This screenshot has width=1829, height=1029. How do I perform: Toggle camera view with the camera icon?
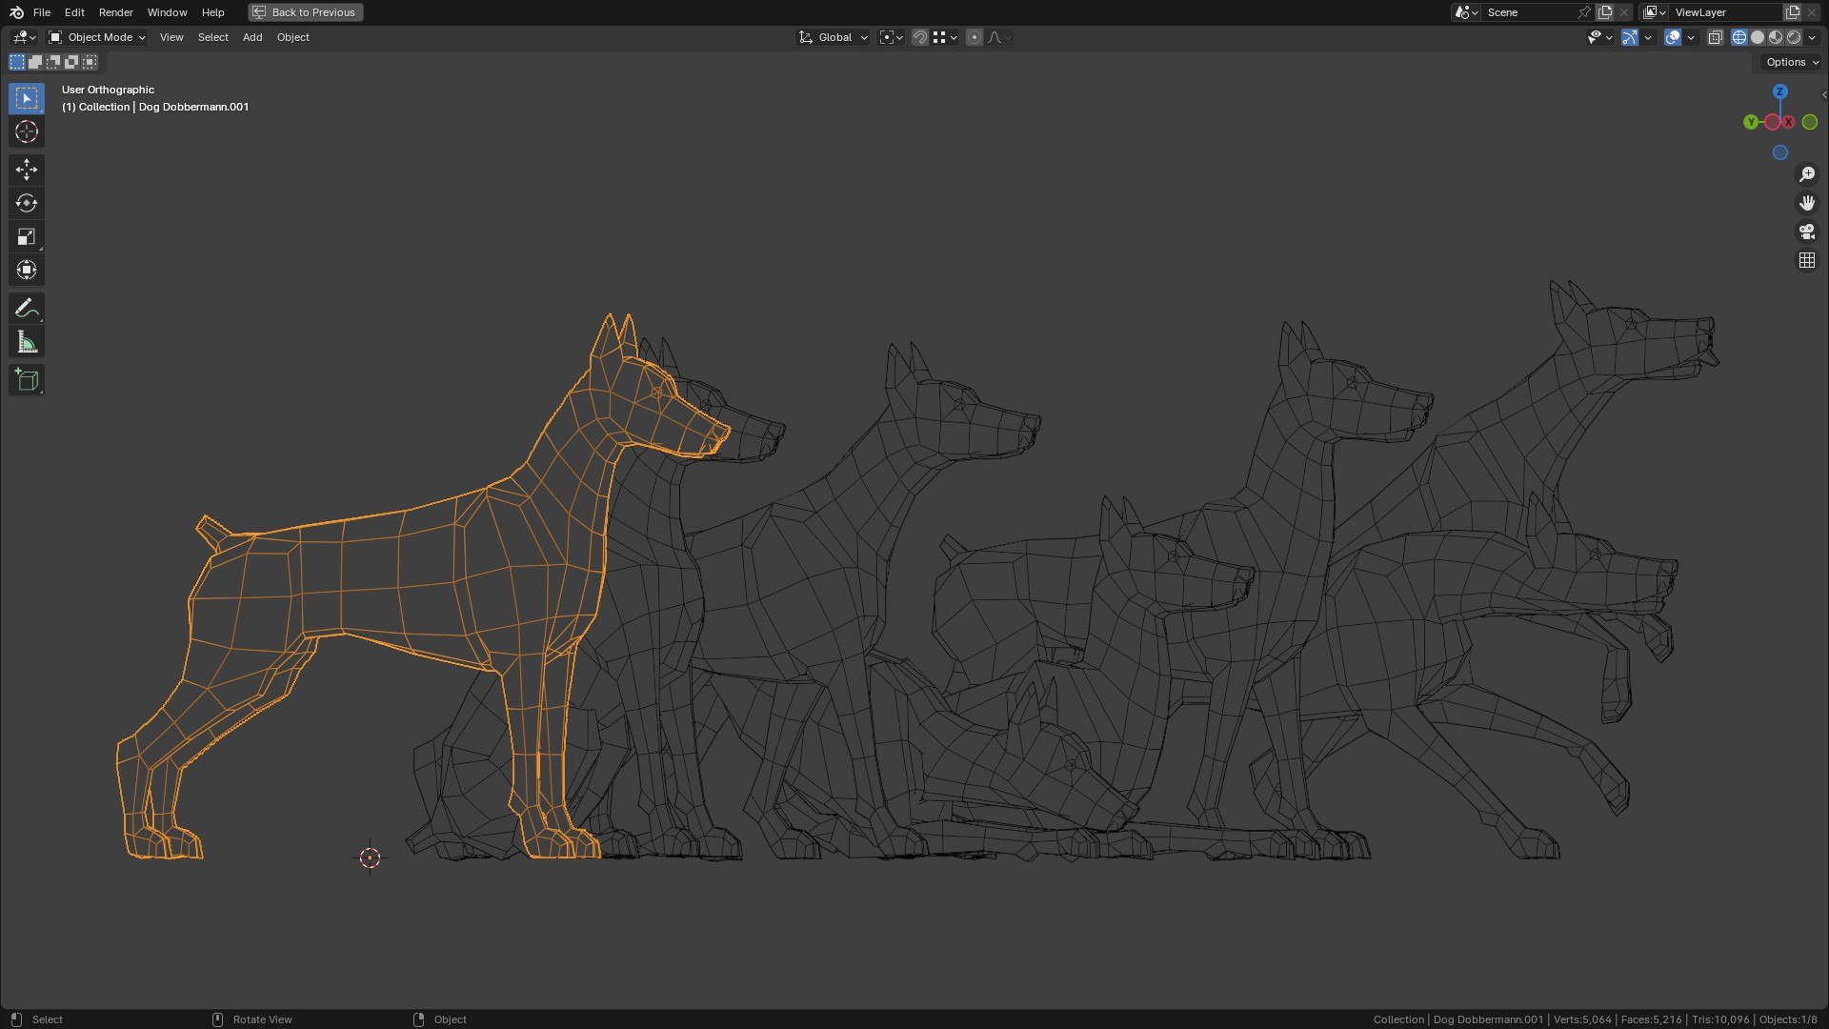[x=1806, y=232]
